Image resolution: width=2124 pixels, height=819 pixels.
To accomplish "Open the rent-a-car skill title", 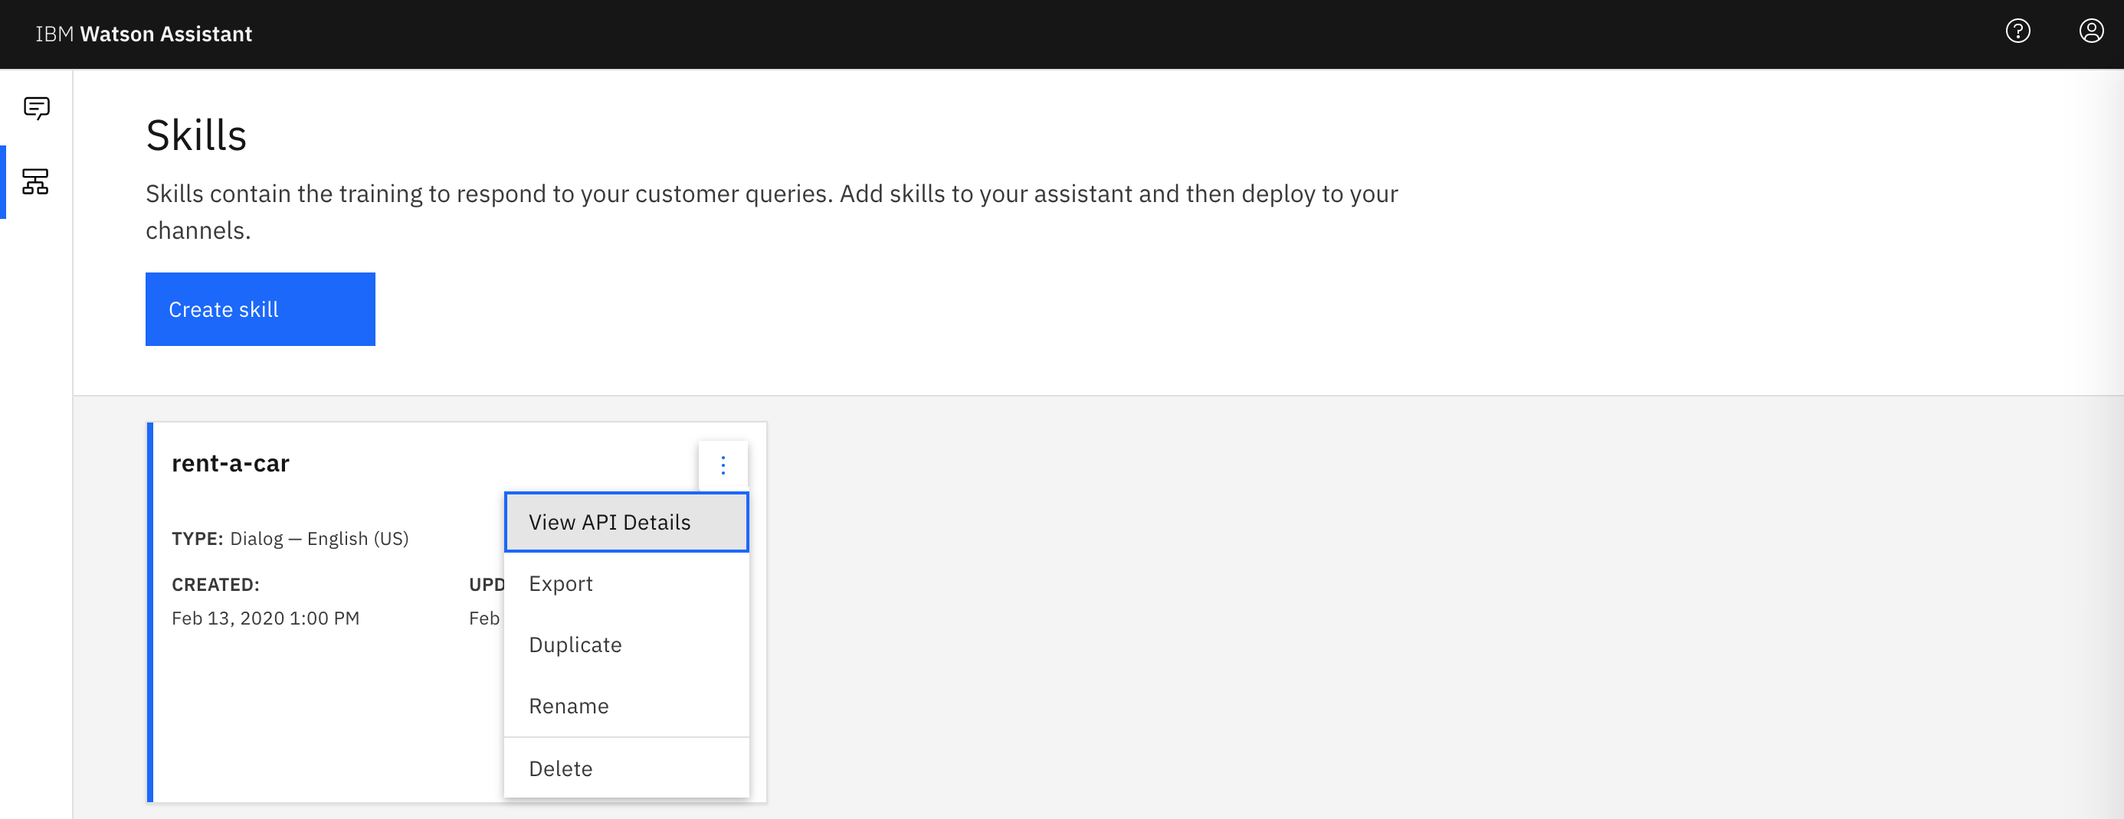I will pos(230,464).
